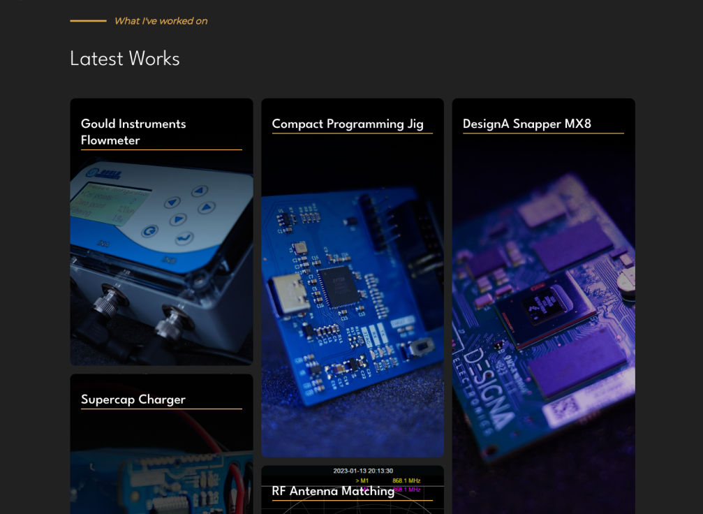Open the Compact Programming Jig project card

(x=353, y=278)
